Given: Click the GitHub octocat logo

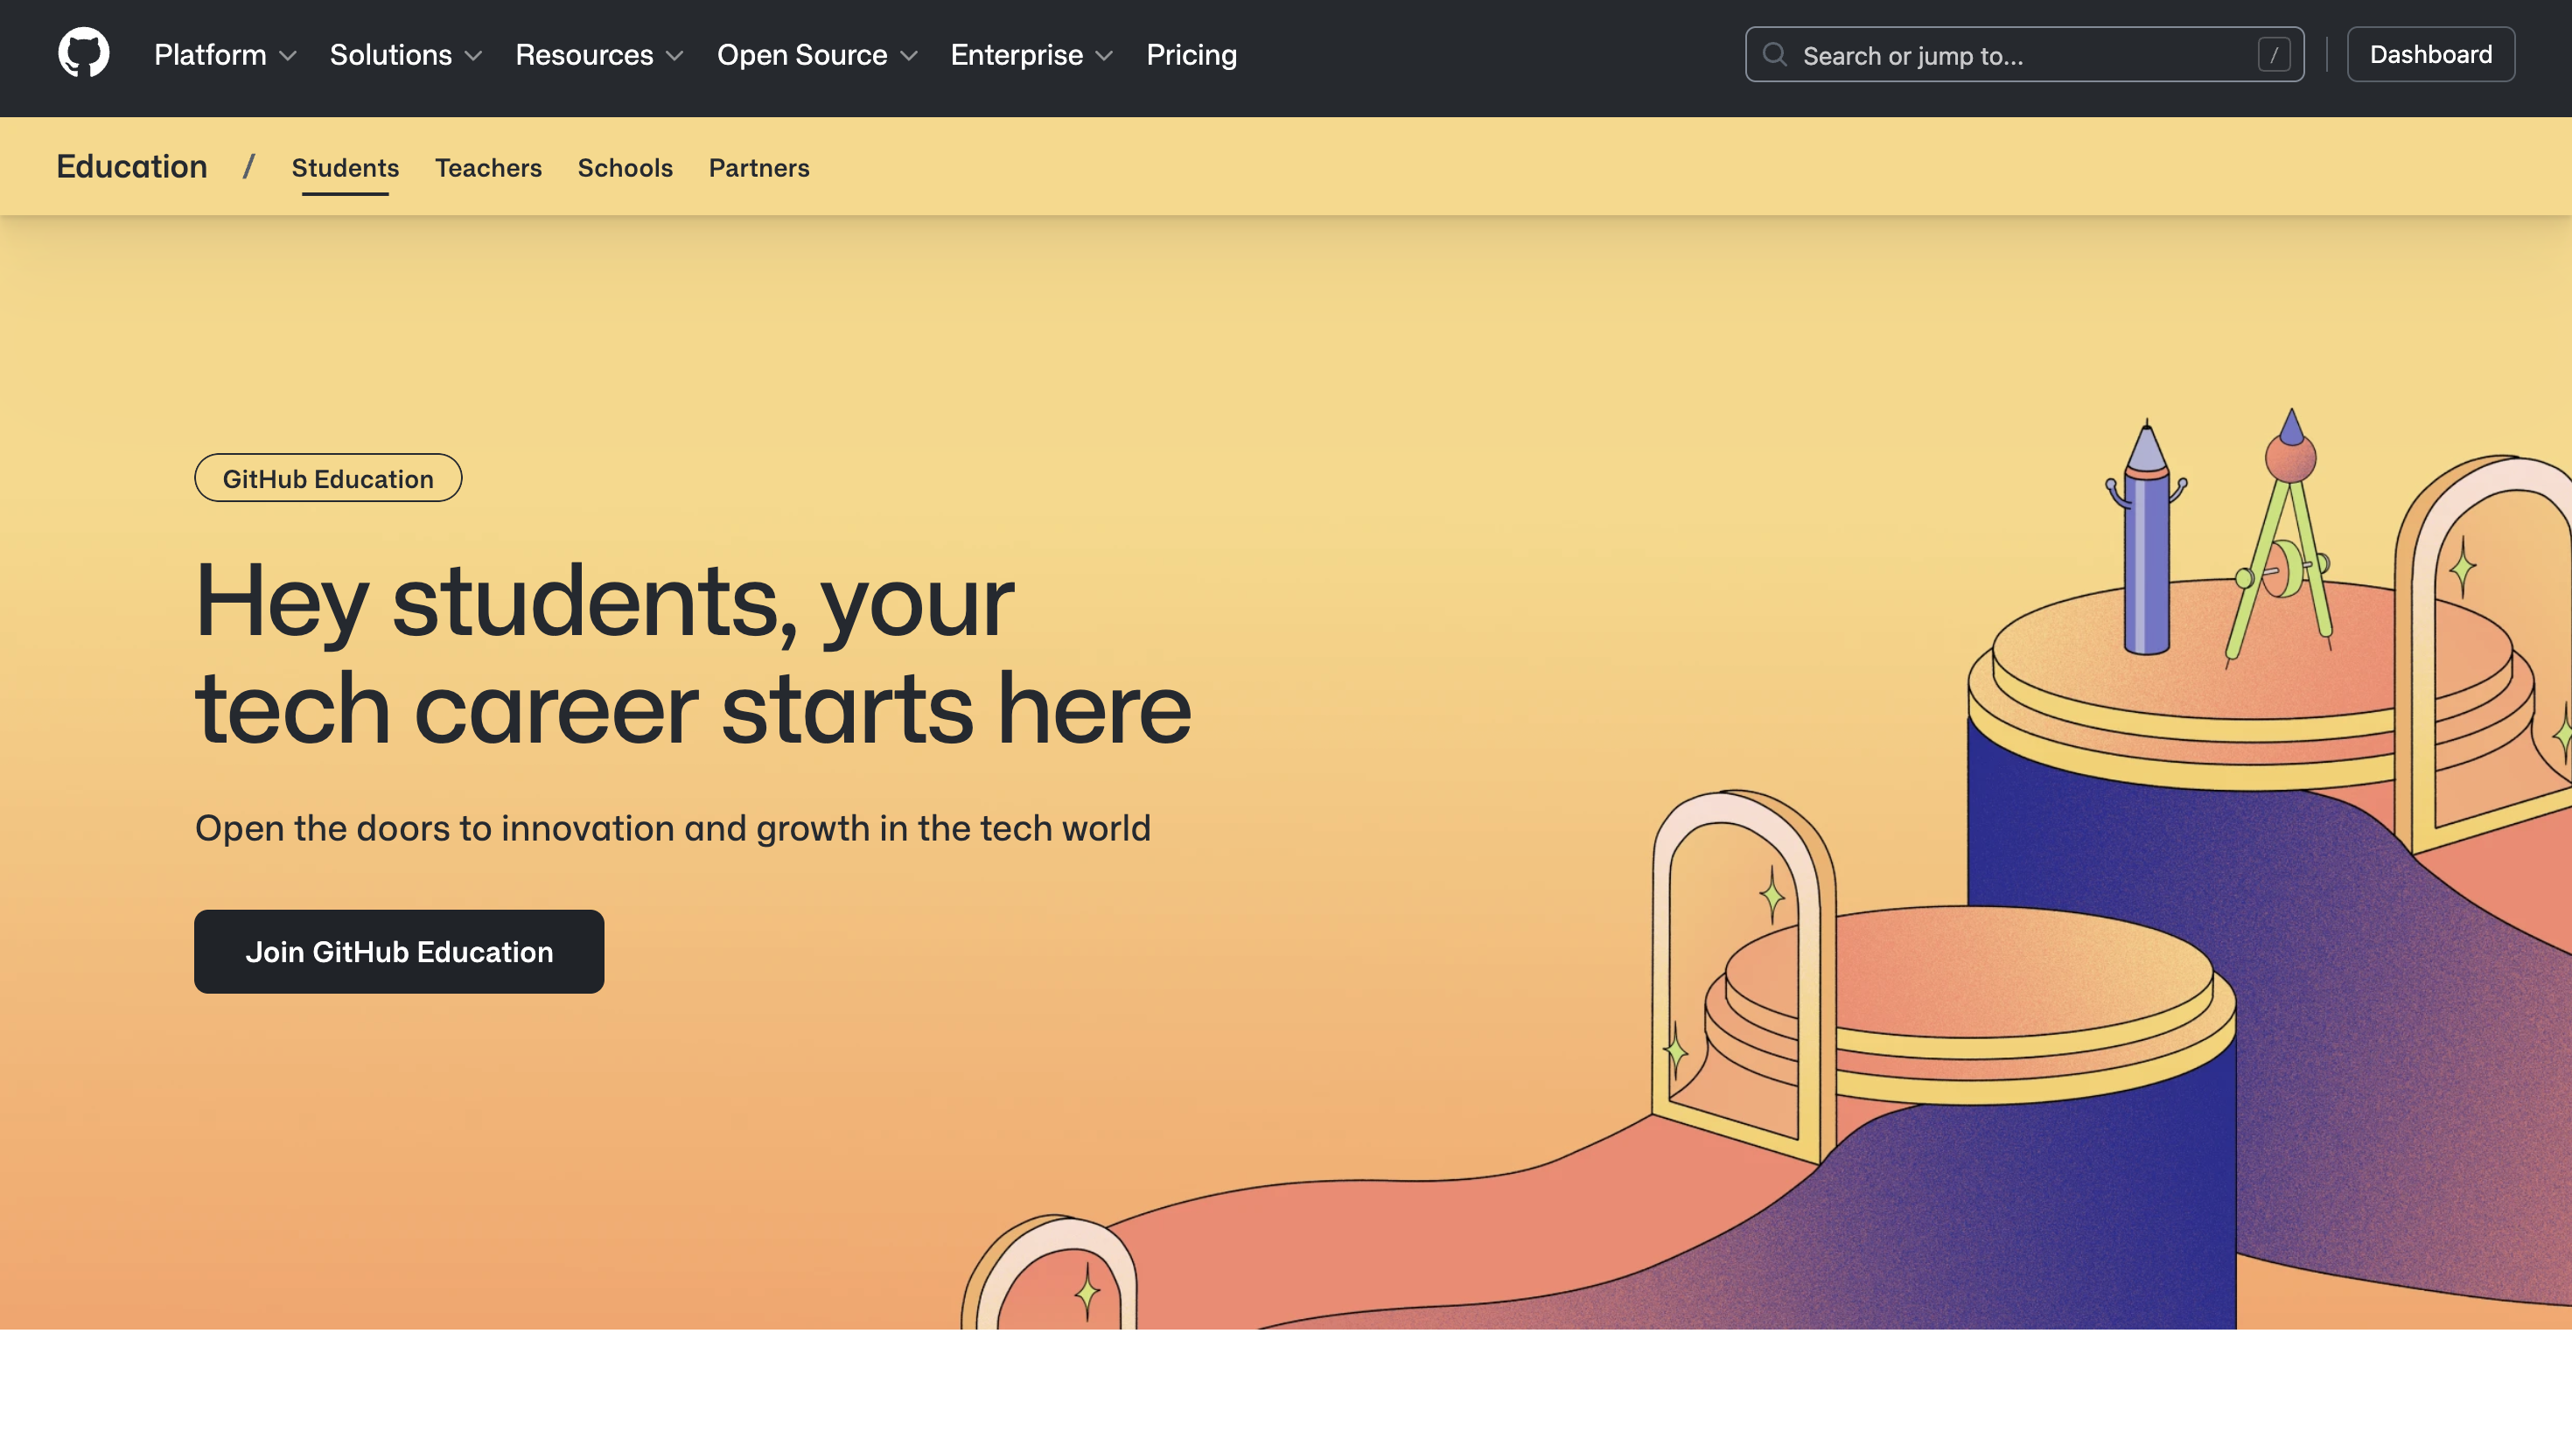Looking at the screenshot, I should click(84, 54).
